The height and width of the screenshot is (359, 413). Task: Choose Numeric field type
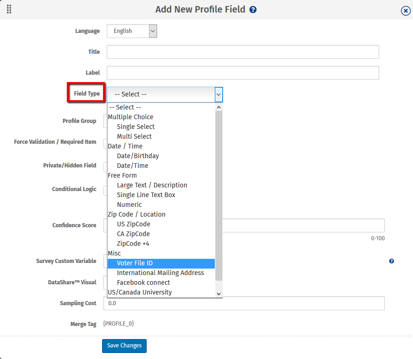[129, 205]
